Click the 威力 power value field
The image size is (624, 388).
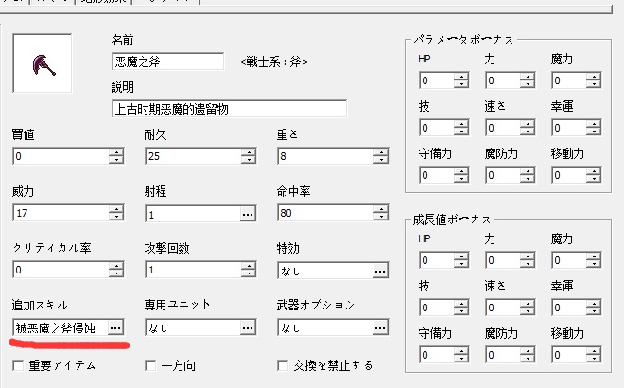point(60,214)
